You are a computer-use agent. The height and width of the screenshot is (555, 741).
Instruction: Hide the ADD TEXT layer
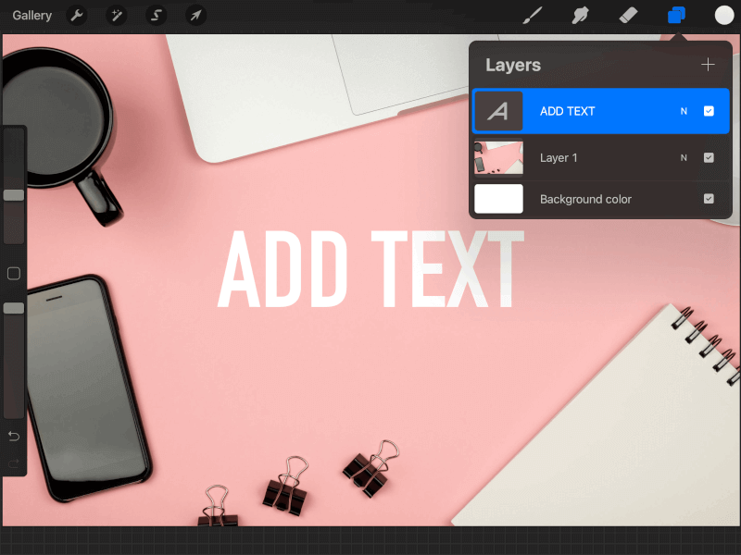pos(709,110)
